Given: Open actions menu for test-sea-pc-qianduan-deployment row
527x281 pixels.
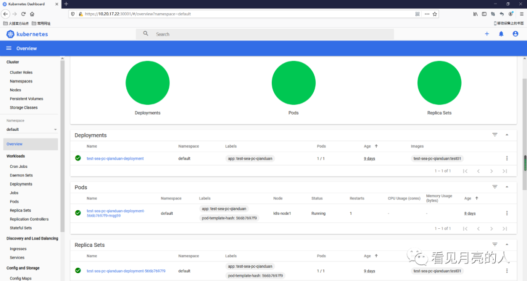Looking at the screenshot, I should pyautogui.click(x=507, y=159).
